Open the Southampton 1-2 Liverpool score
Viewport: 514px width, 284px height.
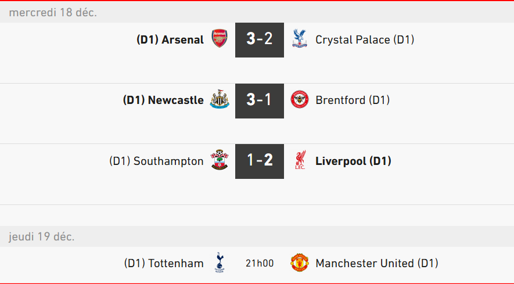(x=259, y=161)
